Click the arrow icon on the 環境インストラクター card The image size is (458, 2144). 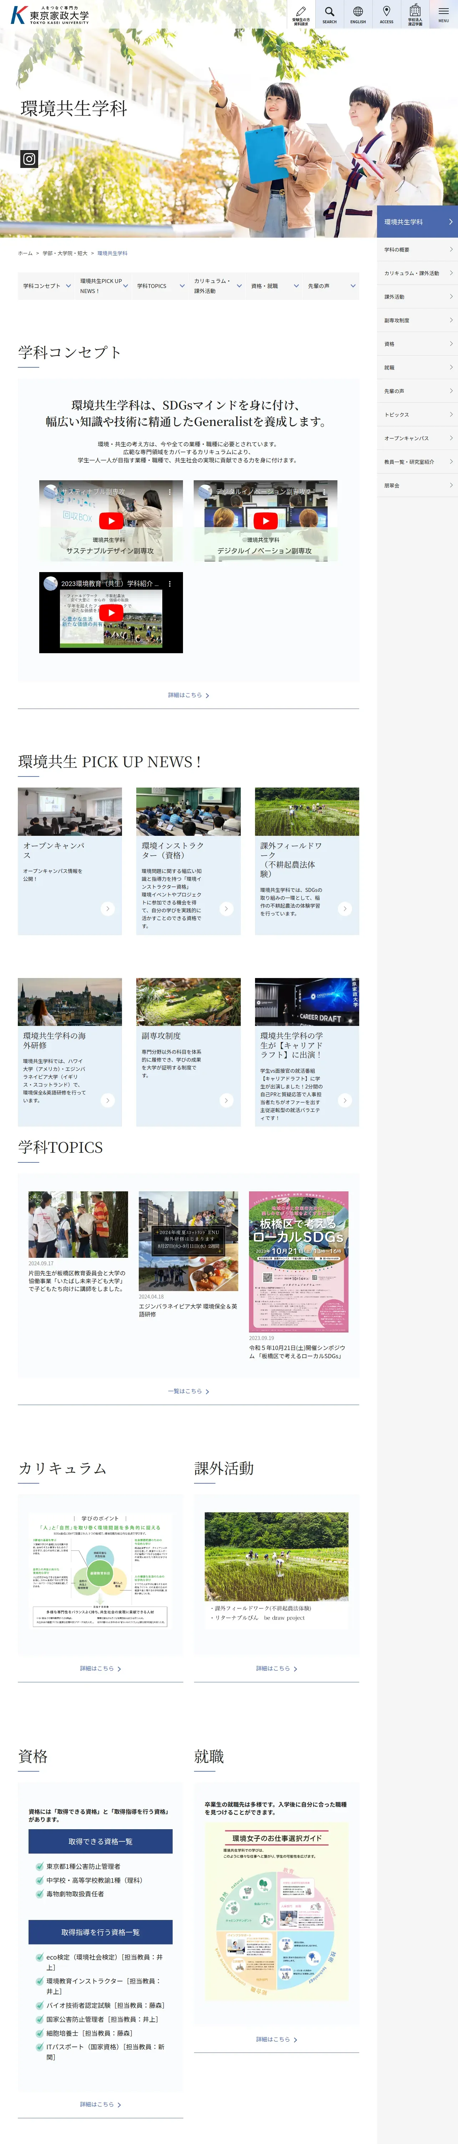coord(226,909)
